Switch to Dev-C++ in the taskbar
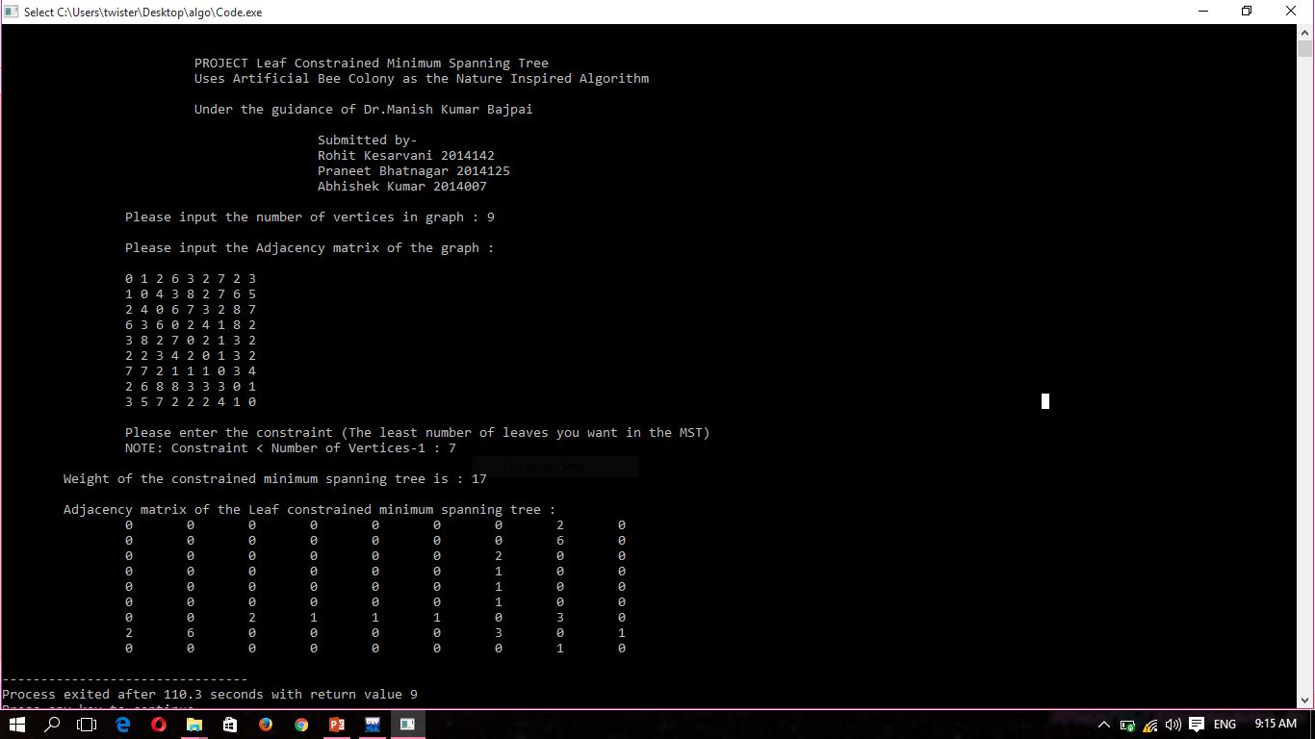 coord(373,724)
